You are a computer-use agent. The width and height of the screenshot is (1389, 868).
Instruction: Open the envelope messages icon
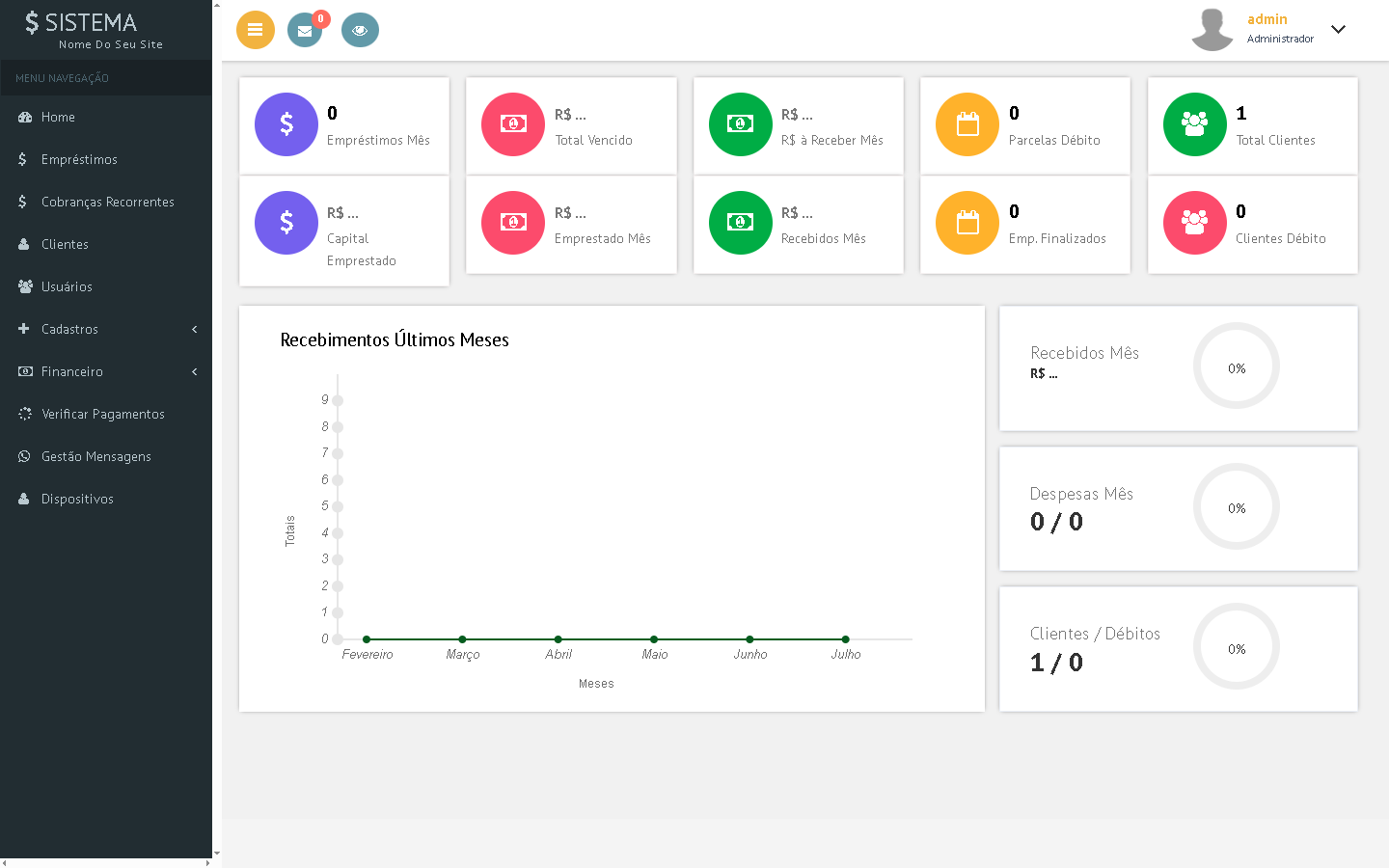click(x=305, y=30)
